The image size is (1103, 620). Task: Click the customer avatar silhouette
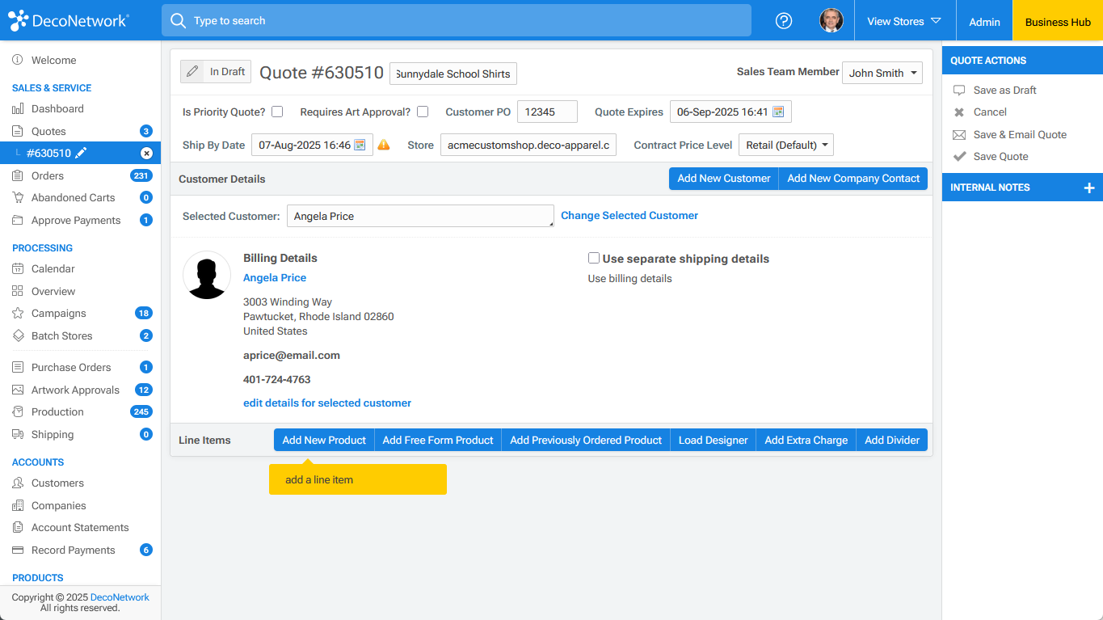point(207,275)
